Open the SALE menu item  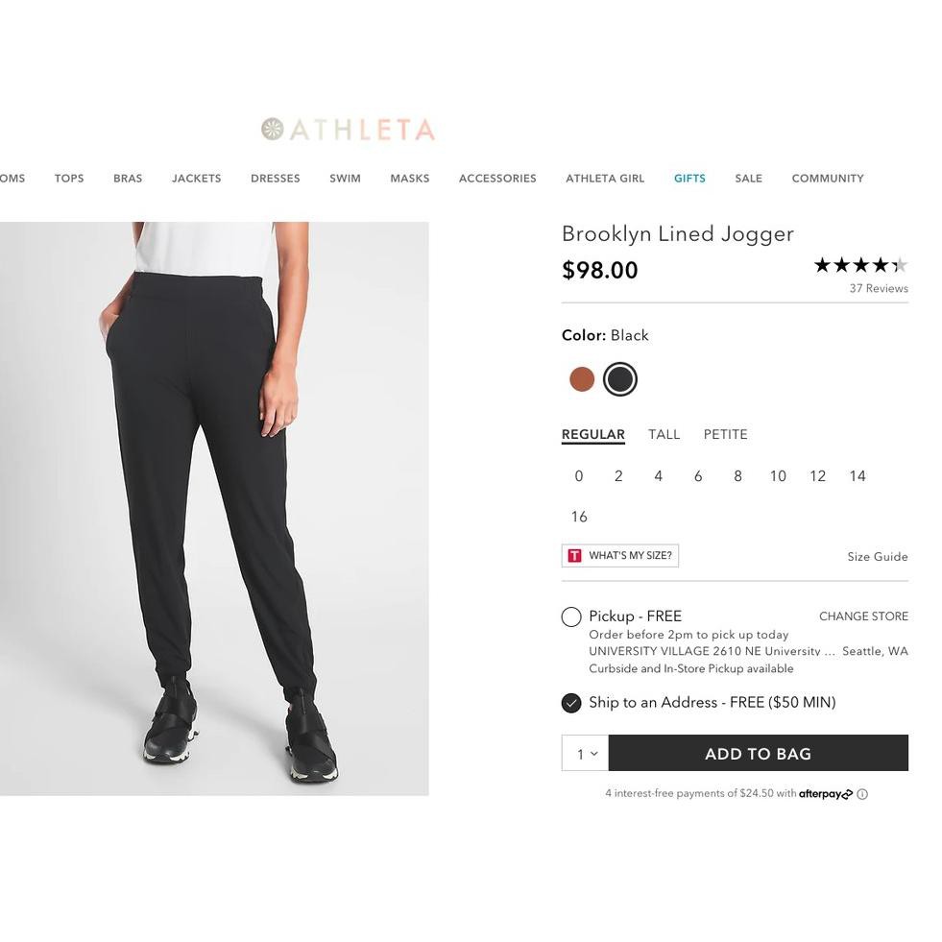pos(749,179)
